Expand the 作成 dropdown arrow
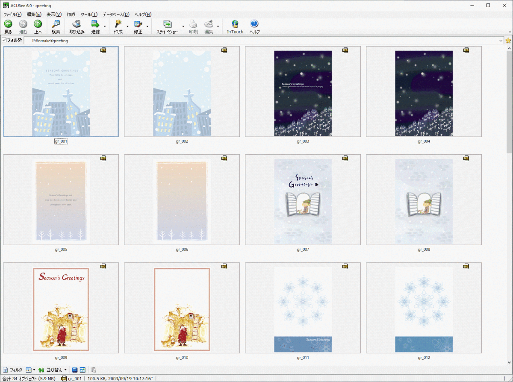Viewport: 513px width, 382px height. pos(127,26)
